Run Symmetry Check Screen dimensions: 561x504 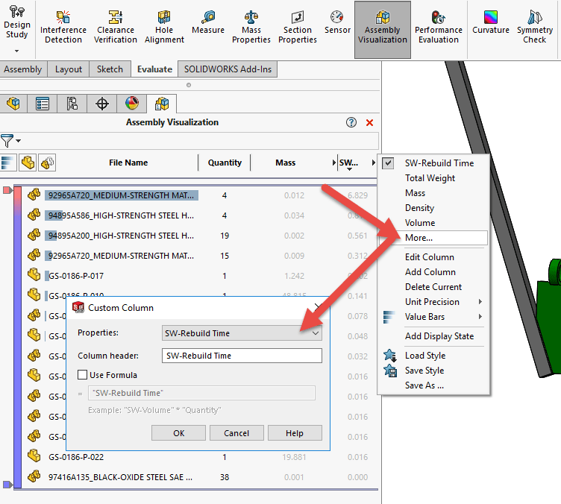point(535,28)
